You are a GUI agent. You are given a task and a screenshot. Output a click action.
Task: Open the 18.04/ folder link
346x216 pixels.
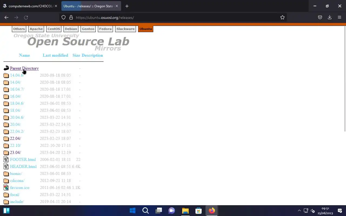(15, 110)
